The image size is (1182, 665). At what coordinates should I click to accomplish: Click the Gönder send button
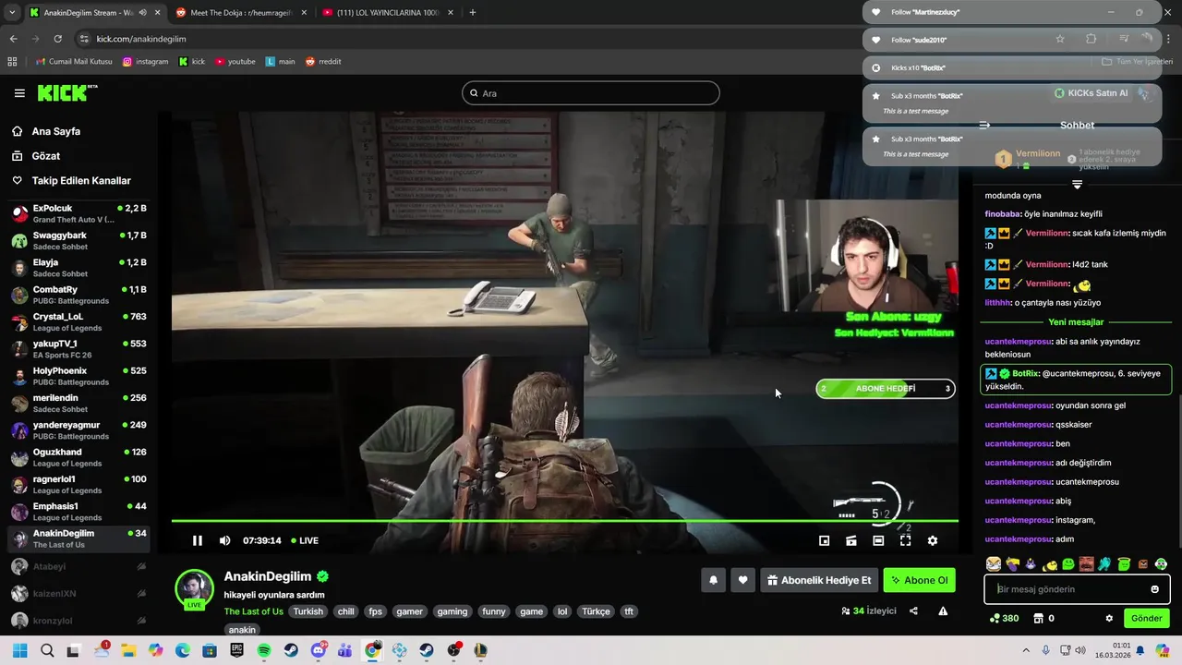1147,618
